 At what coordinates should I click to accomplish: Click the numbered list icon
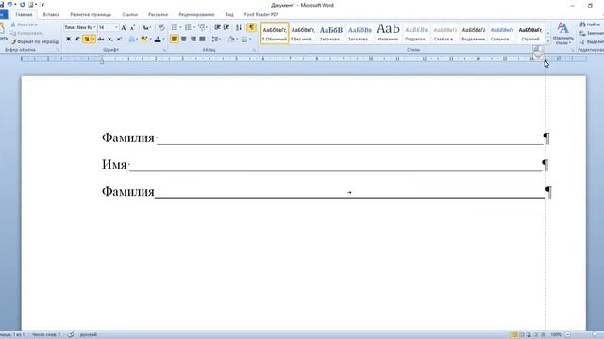coord(188,27)
